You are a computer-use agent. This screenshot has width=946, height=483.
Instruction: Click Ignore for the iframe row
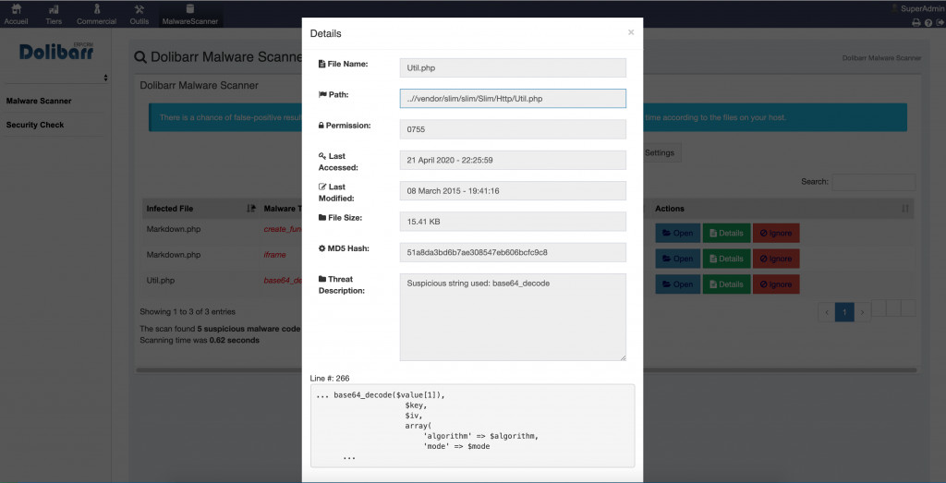click(x=776, y=258)
